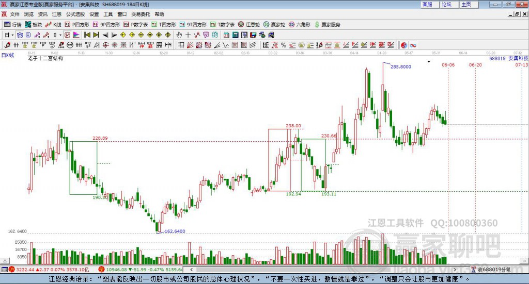The width and height of the screenshot is (529, 284).
Task: Open the P四方形 tool
Action: click(77, 25)
